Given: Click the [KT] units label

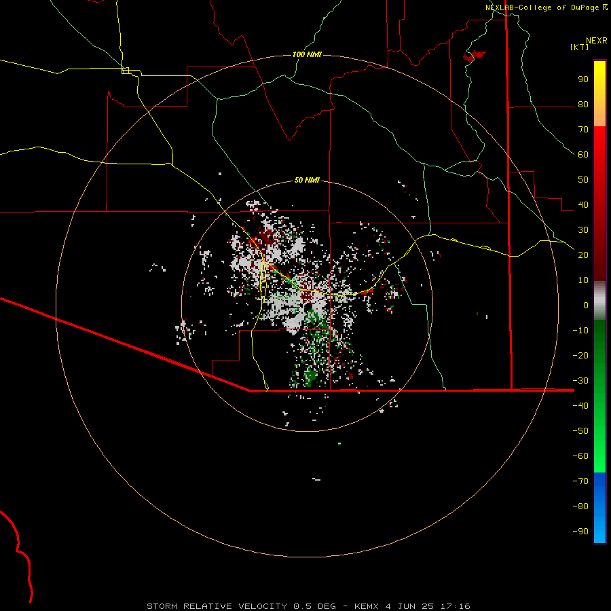Looking at the screenshot, I should pos(580,47).
